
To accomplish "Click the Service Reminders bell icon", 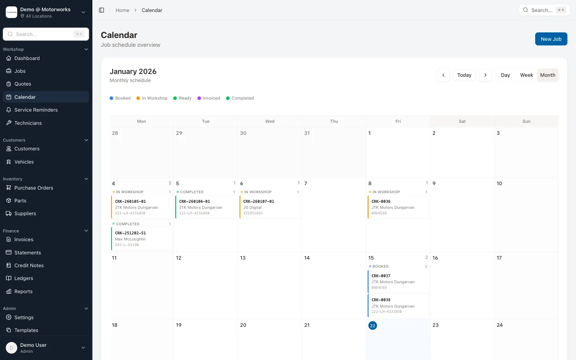I will [x=9, y=110].
